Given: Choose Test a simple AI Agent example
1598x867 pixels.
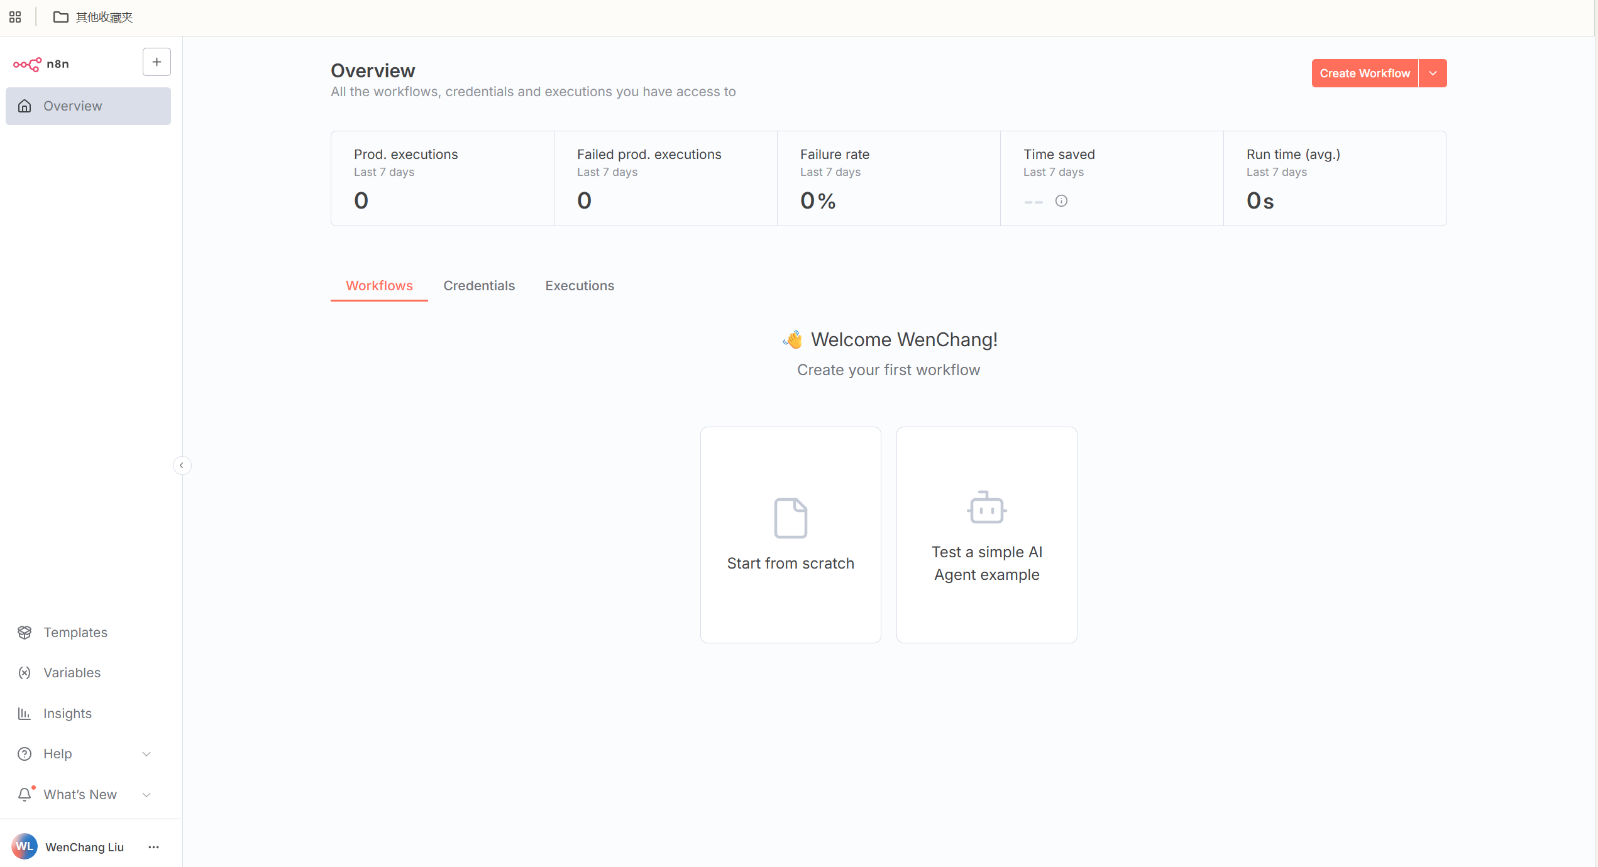Looking at the screenshot, I should pos(986,535).
